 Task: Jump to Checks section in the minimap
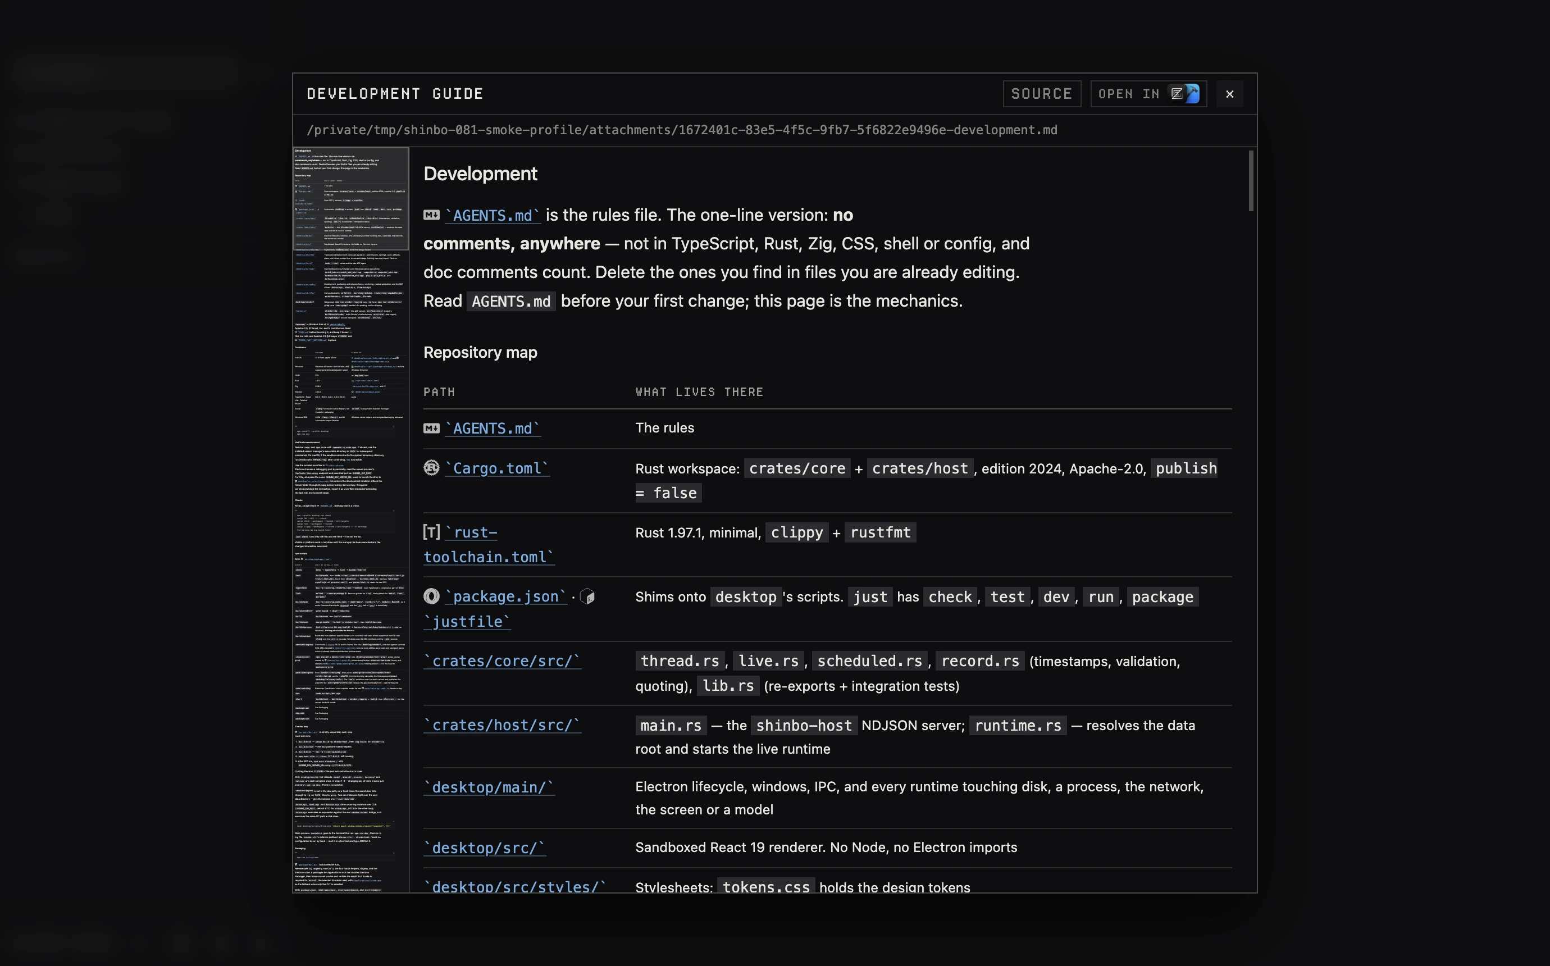298,500
